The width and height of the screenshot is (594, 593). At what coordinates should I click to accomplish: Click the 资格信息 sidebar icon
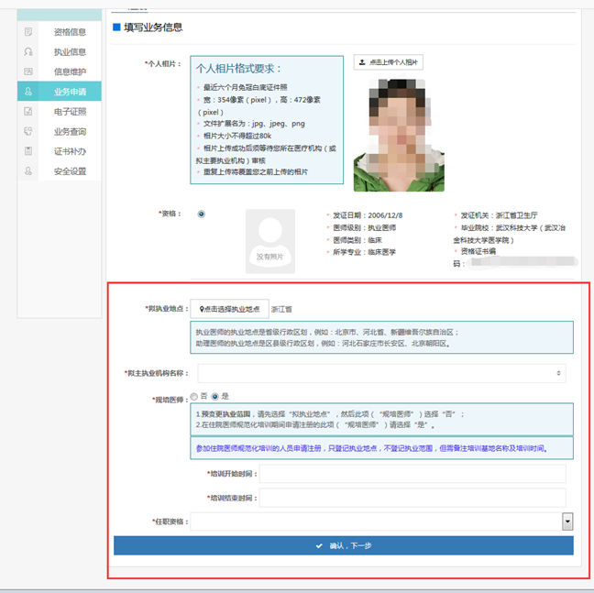point(28,32)
